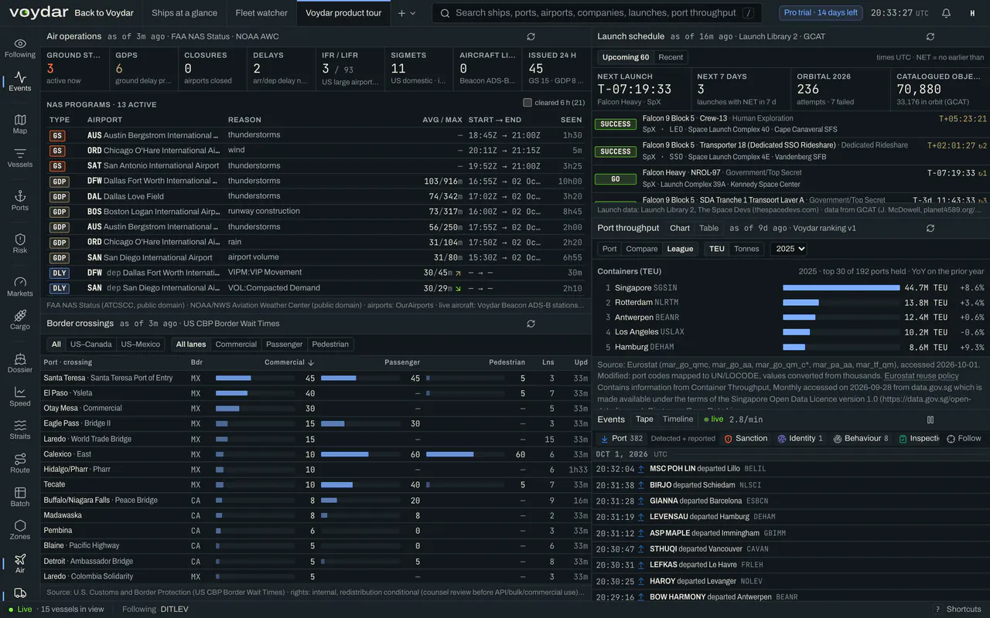This screenshot has height=618, width=990.
Task: Show Commercial lanes only
Action: [236, 345]
